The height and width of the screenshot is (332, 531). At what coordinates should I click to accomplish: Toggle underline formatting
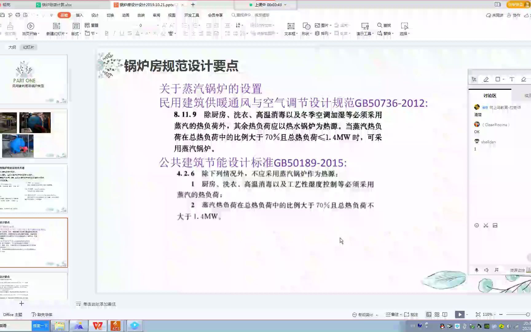coord(122,33)
